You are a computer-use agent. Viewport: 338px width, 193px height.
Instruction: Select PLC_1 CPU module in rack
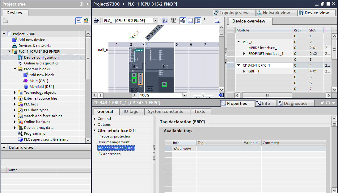pos(136,70)
